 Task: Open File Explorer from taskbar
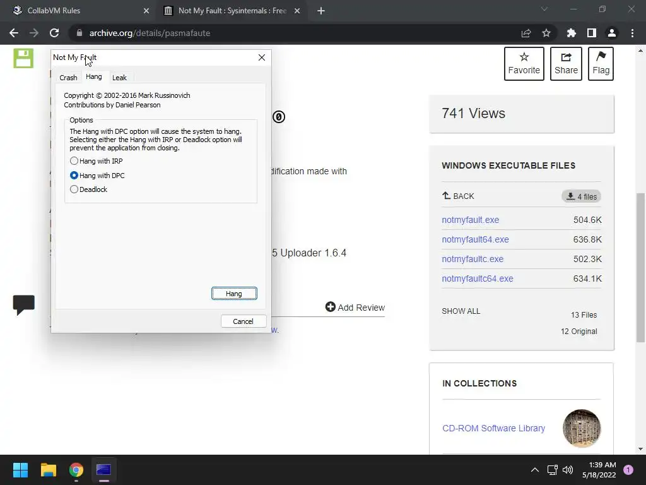pyautogui.click(x=48, y=470)
